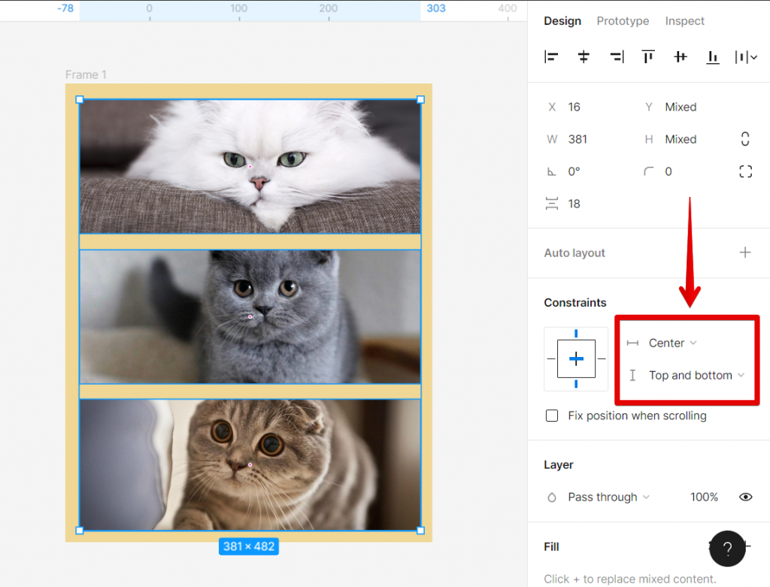Hide the layer using the eye icon
Viewport: 770px width, 587px height.
tap(745, 497)
